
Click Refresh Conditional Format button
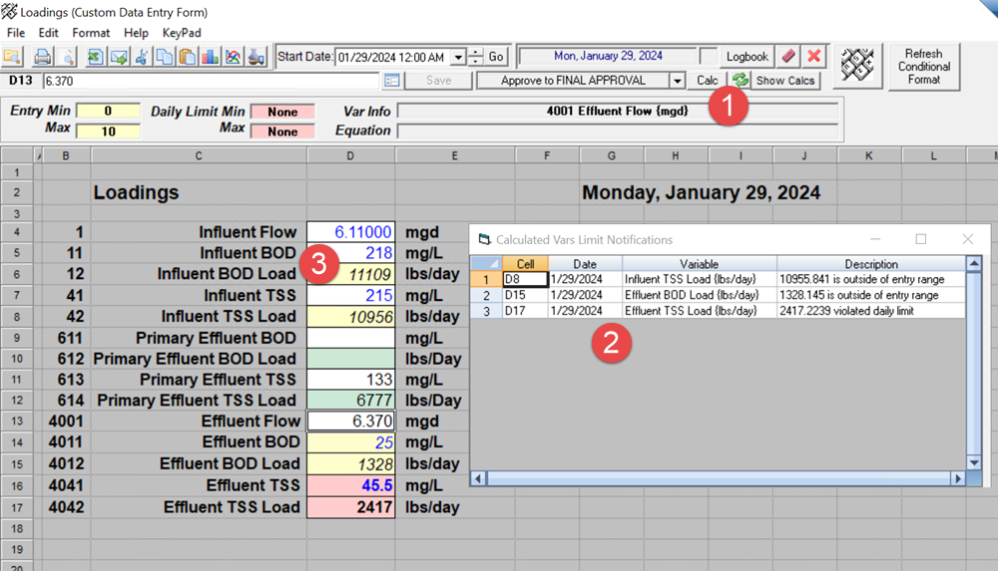point(923,67)
